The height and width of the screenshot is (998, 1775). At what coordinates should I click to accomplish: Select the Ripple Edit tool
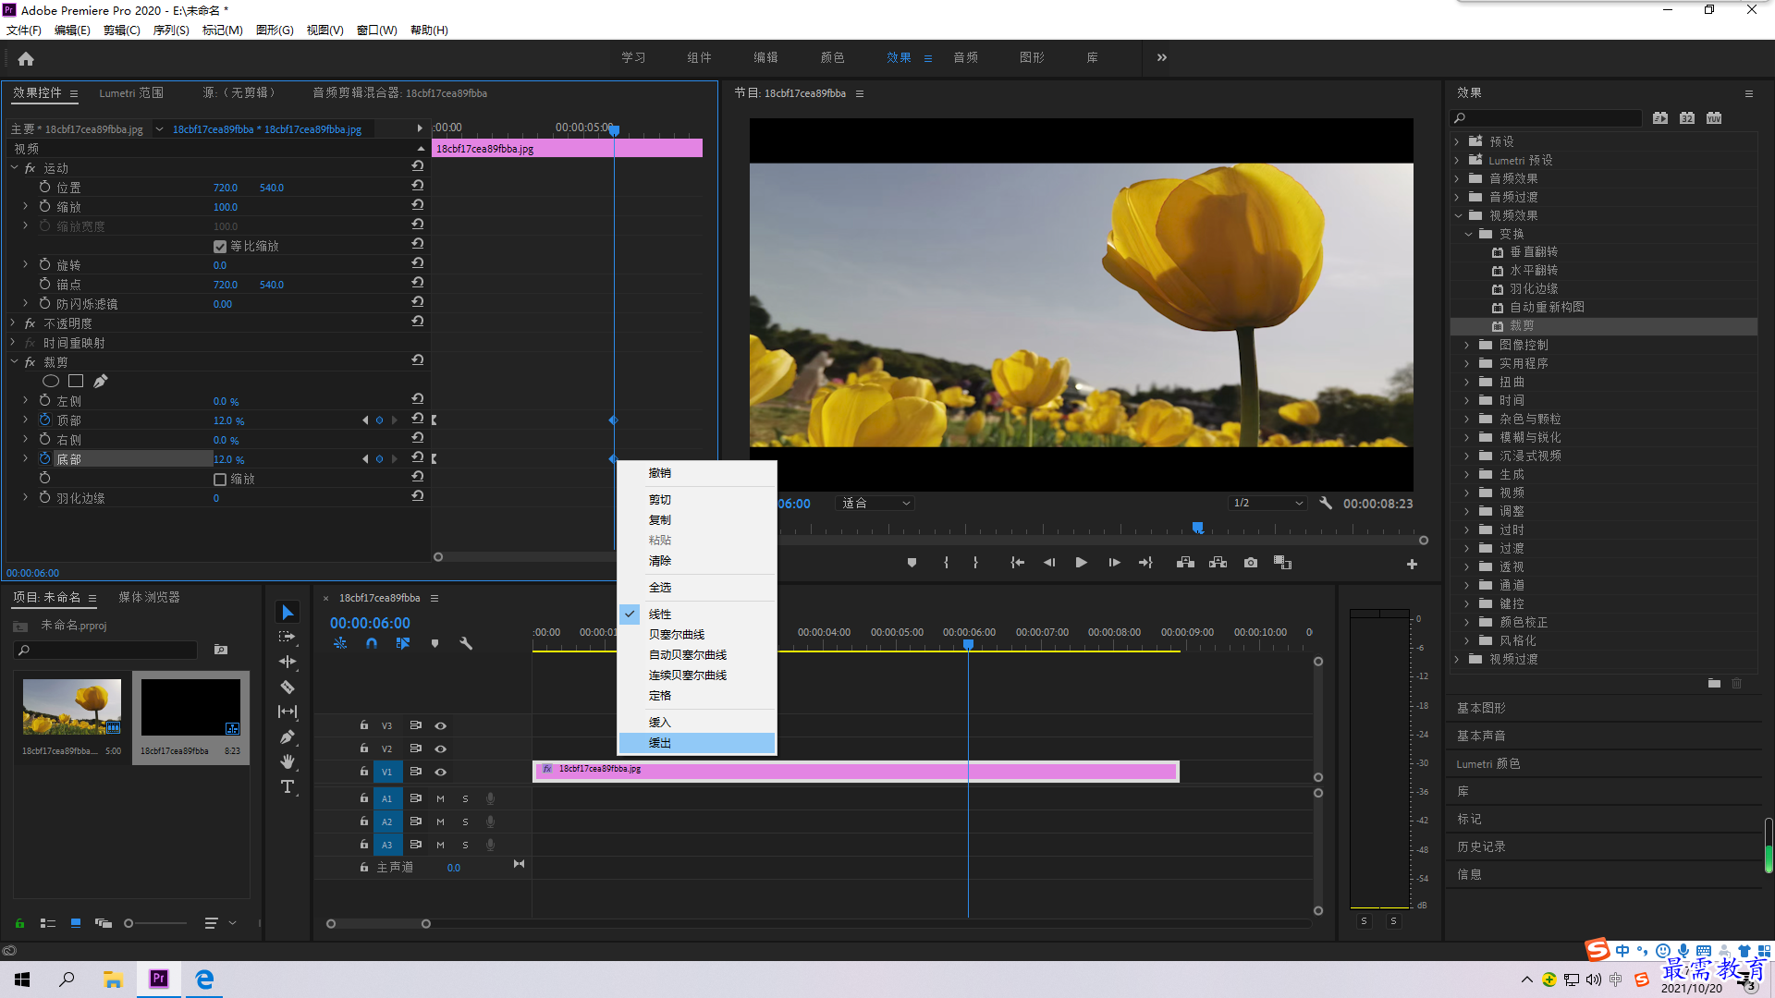[288, 662]
